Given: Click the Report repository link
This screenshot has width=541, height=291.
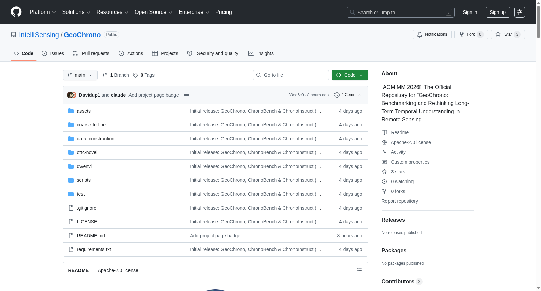Looking at the screenshot, I should tap(400, 201).
